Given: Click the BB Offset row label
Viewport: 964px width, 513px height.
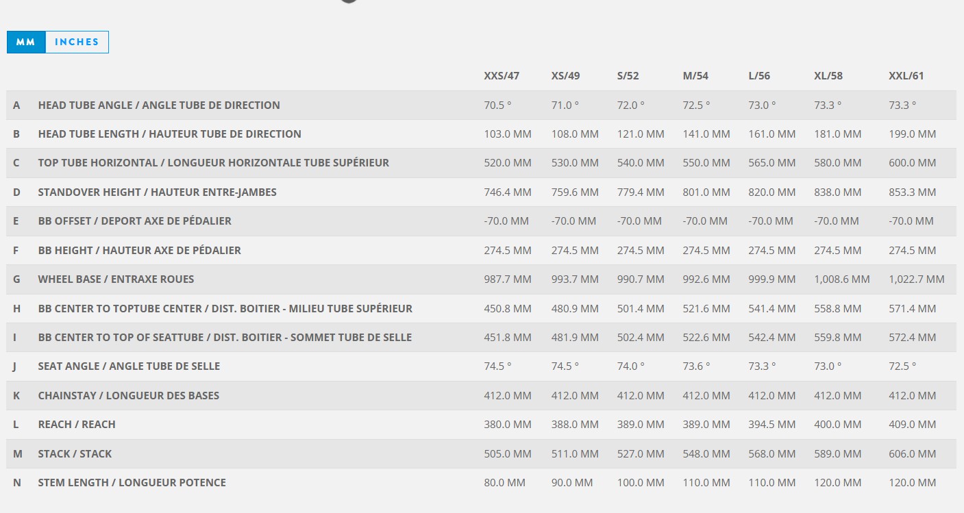Looking at the screenshot, I should pos(134,221).
